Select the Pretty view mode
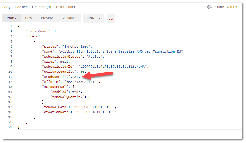 click(11, 18)
